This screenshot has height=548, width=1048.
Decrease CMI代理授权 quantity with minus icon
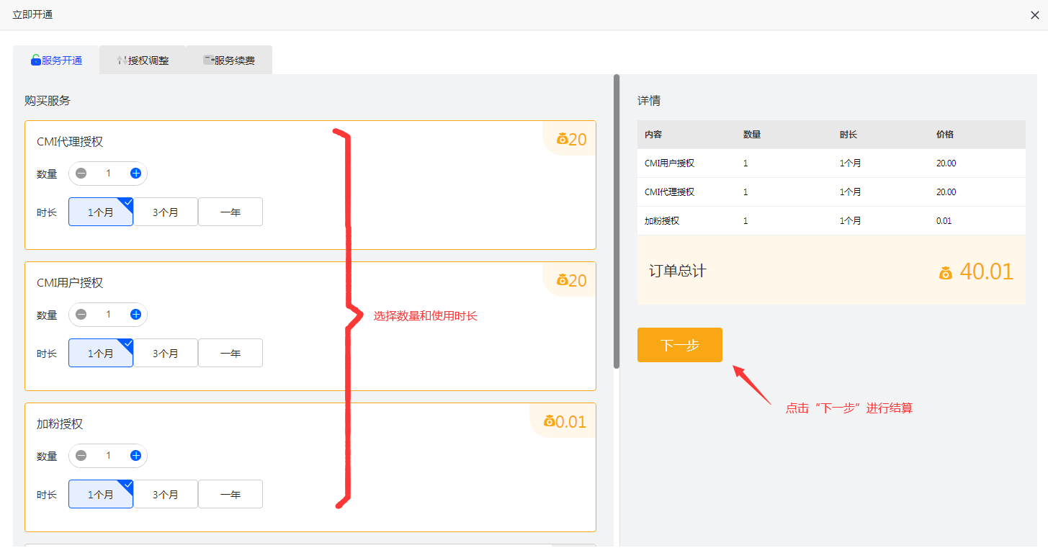[81, 174]
